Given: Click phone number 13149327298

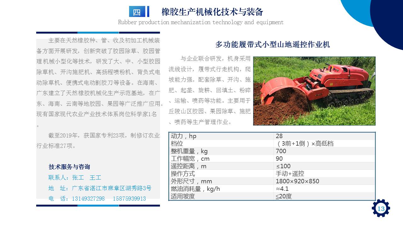Looking at the screenshot, I should 88,199.
